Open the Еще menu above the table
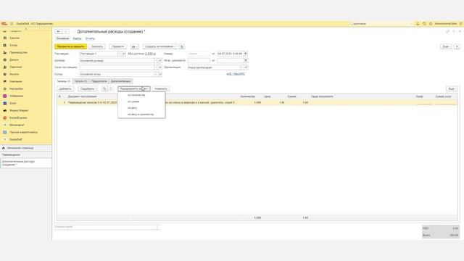This screenshot has height=261, width=464. 452,88
